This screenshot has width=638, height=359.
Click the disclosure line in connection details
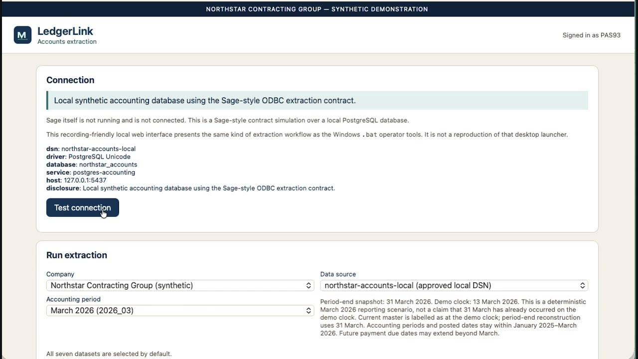(191, 188)
